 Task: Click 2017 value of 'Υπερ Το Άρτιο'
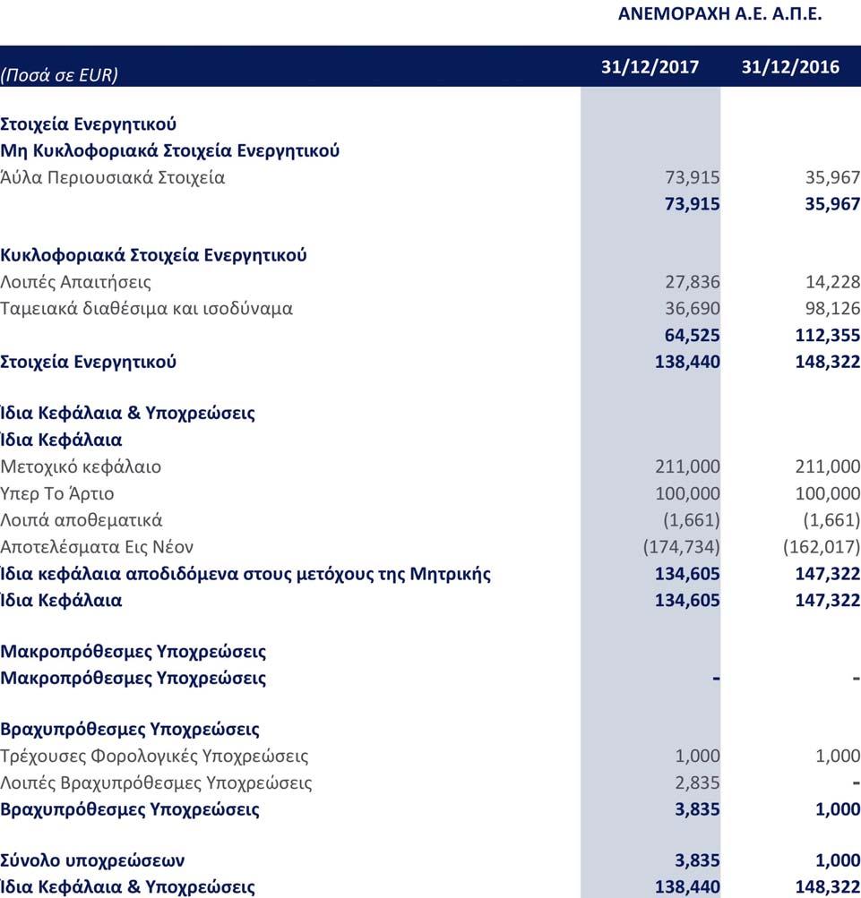click(687, 493)
